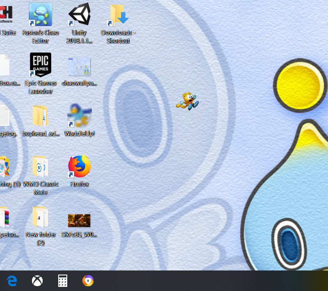The image size is (328, 291).
Task: Launch Microsoft Edge from the taskbar
Action: [11, 281]
